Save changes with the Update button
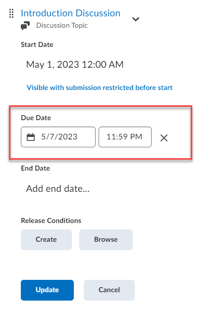The height and width of the screenshot is (309, 217). (x=47, y=290)
